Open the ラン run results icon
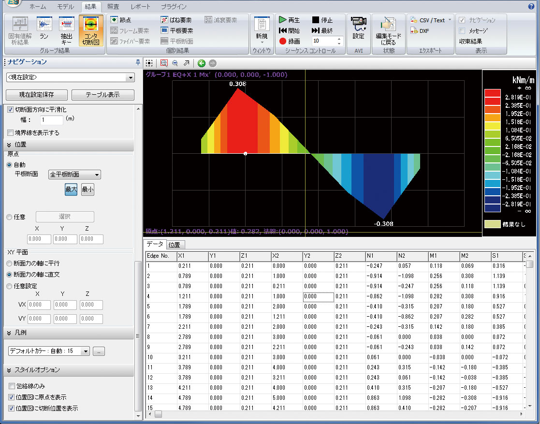Image resolution: width=540 pixels, height=424 pixels. [x=44, y=30]
